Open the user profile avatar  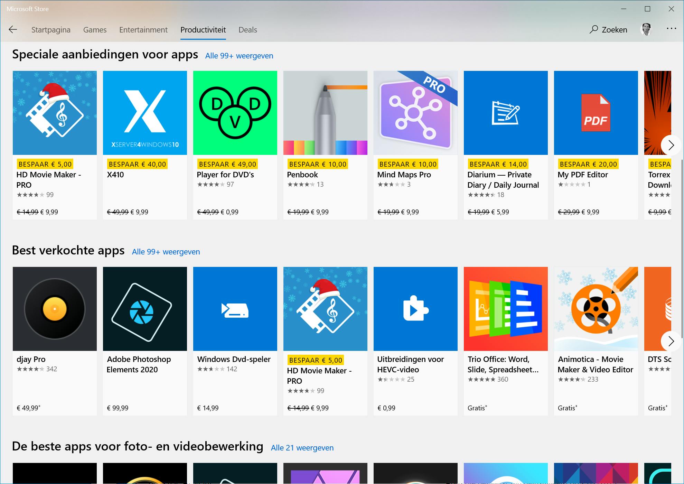(646, 30)
